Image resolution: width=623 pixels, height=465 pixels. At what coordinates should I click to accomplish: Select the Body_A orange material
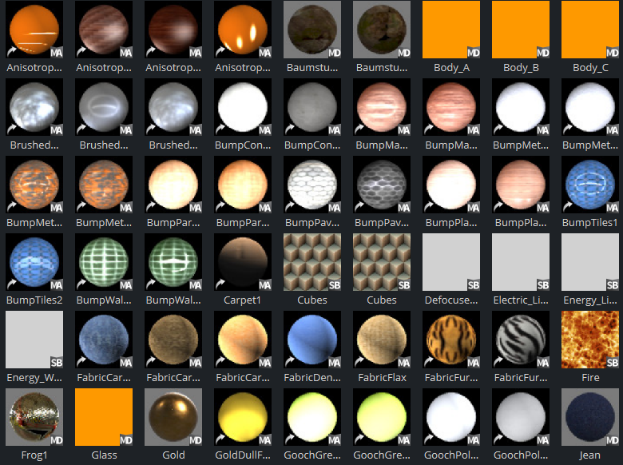[x=451, y=30]
